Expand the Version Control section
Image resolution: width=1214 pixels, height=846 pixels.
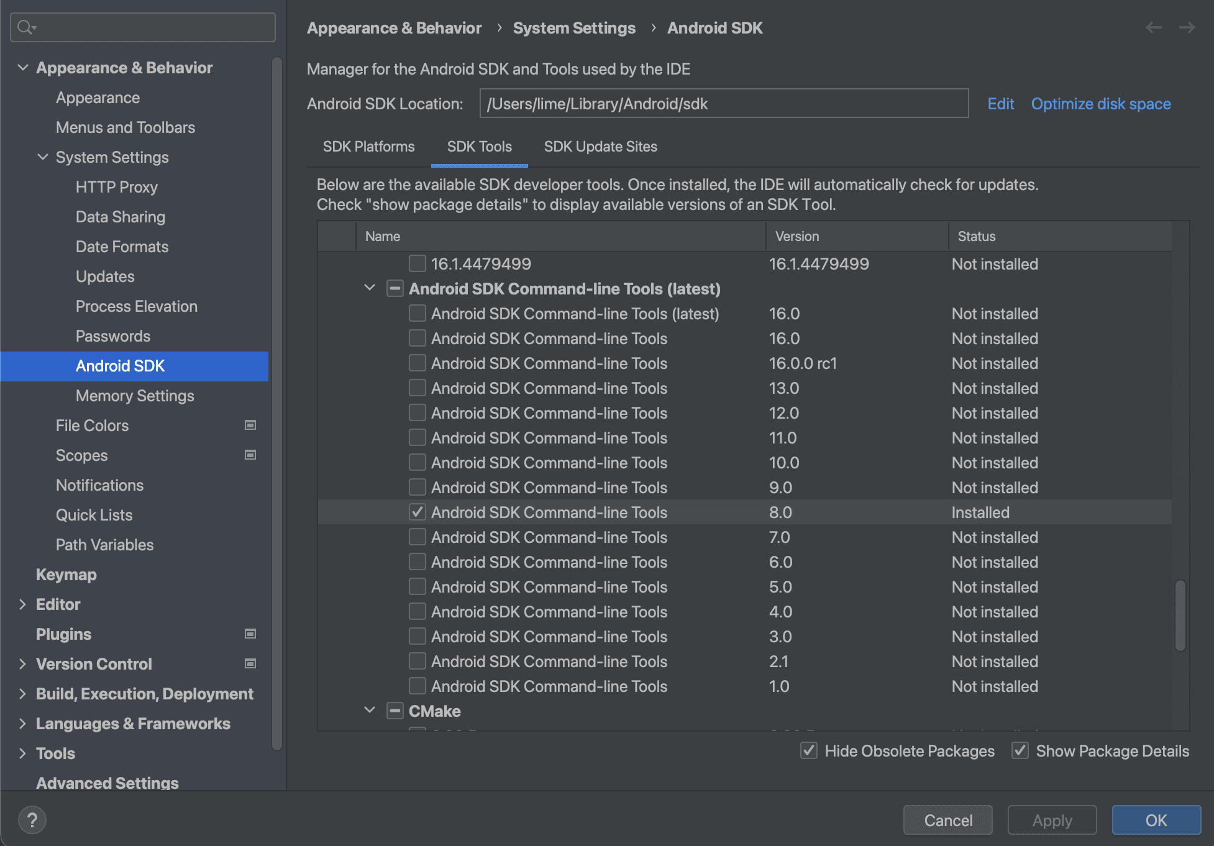(x=23, y=664)
